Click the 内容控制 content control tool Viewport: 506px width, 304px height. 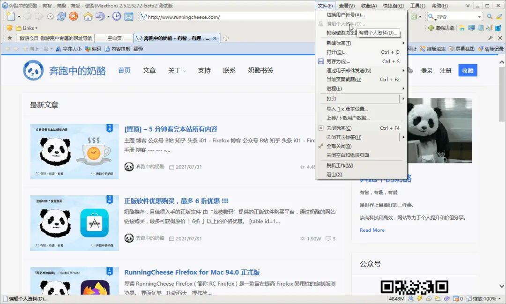pos(117,49)
